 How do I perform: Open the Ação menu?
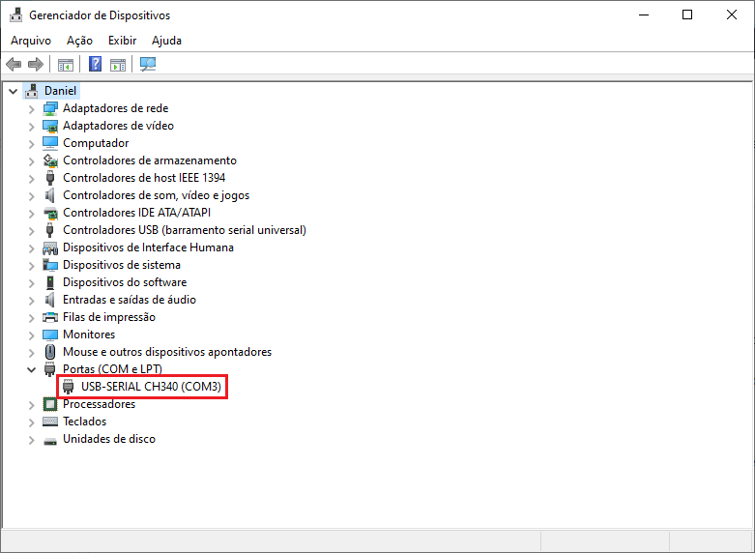pos(79,41)
